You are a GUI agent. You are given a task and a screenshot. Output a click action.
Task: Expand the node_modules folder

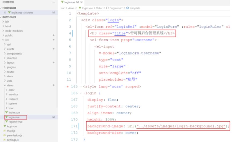click(x=3, y=31)
